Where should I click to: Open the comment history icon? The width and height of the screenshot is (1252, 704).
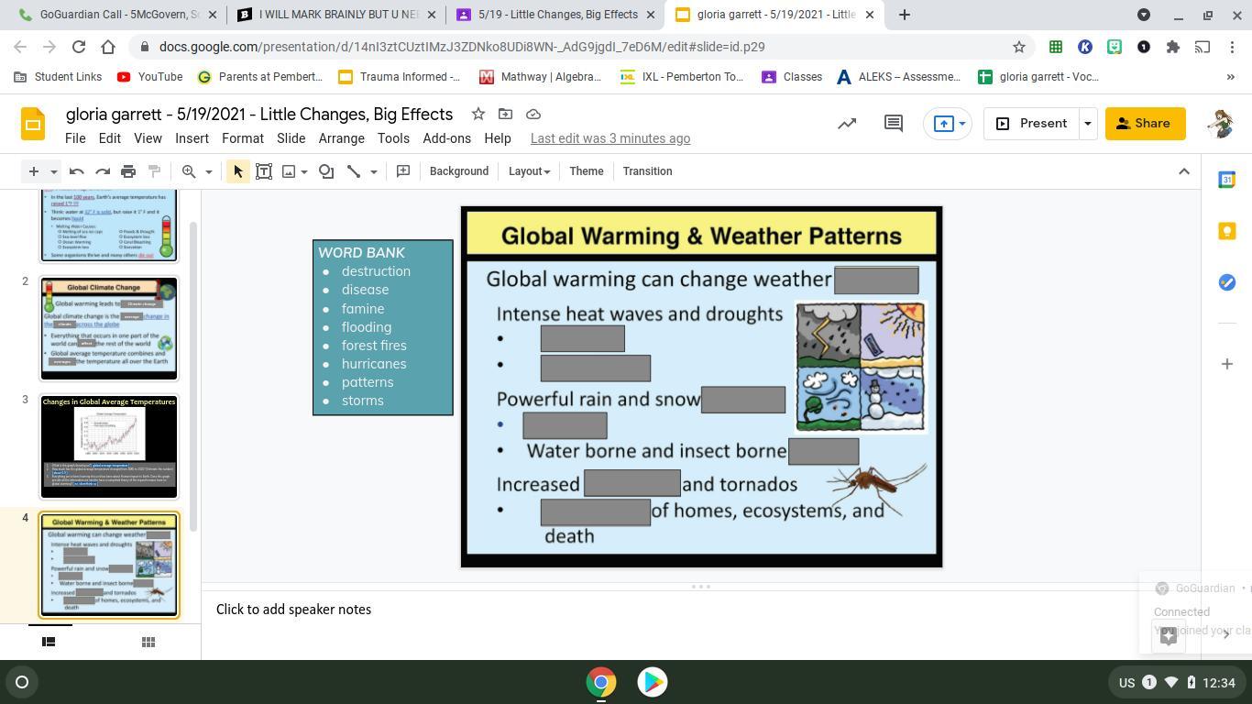point(893,124)
